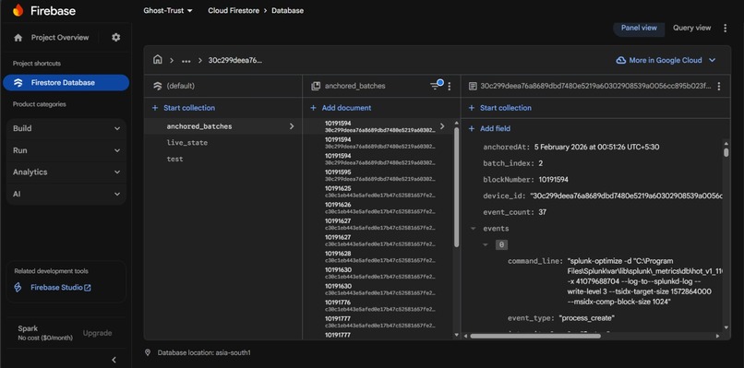Click the Firebase flame logo
The image size is (744, 368).
[x=18, y=10]
